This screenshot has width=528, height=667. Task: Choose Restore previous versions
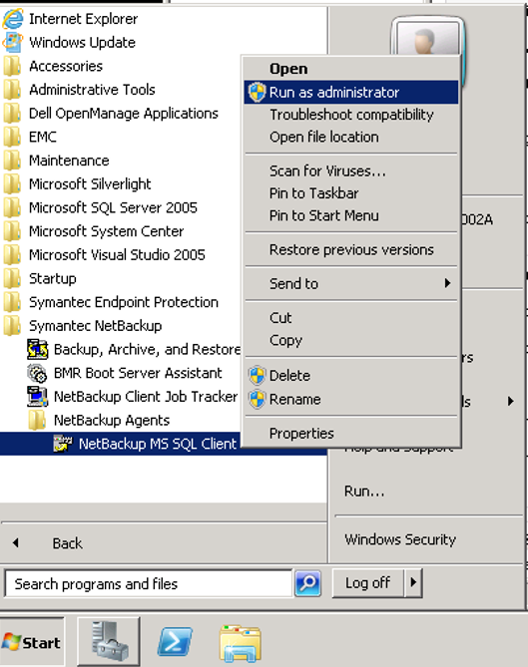(x=351, y=249)
